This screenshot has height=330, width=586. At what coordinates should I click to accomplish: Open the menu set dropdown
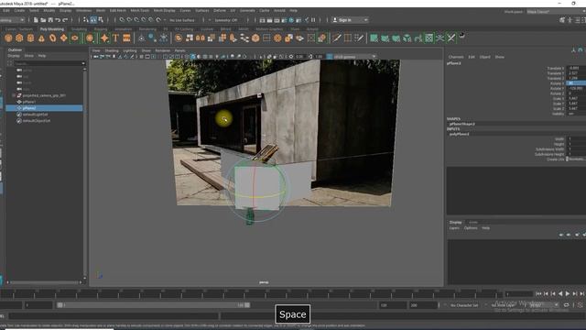tap(13, 20)
